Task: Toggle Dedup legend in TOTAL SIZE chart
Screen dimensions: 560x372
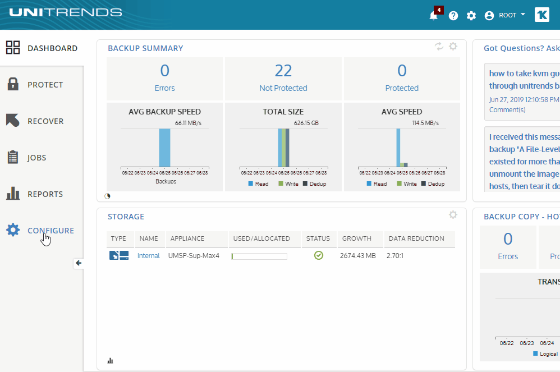Action: coord(315,184)
